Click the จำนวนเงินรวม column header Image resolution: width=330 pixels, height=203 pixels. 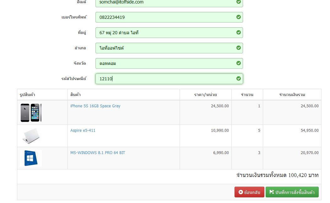click(x=292, y=95)
